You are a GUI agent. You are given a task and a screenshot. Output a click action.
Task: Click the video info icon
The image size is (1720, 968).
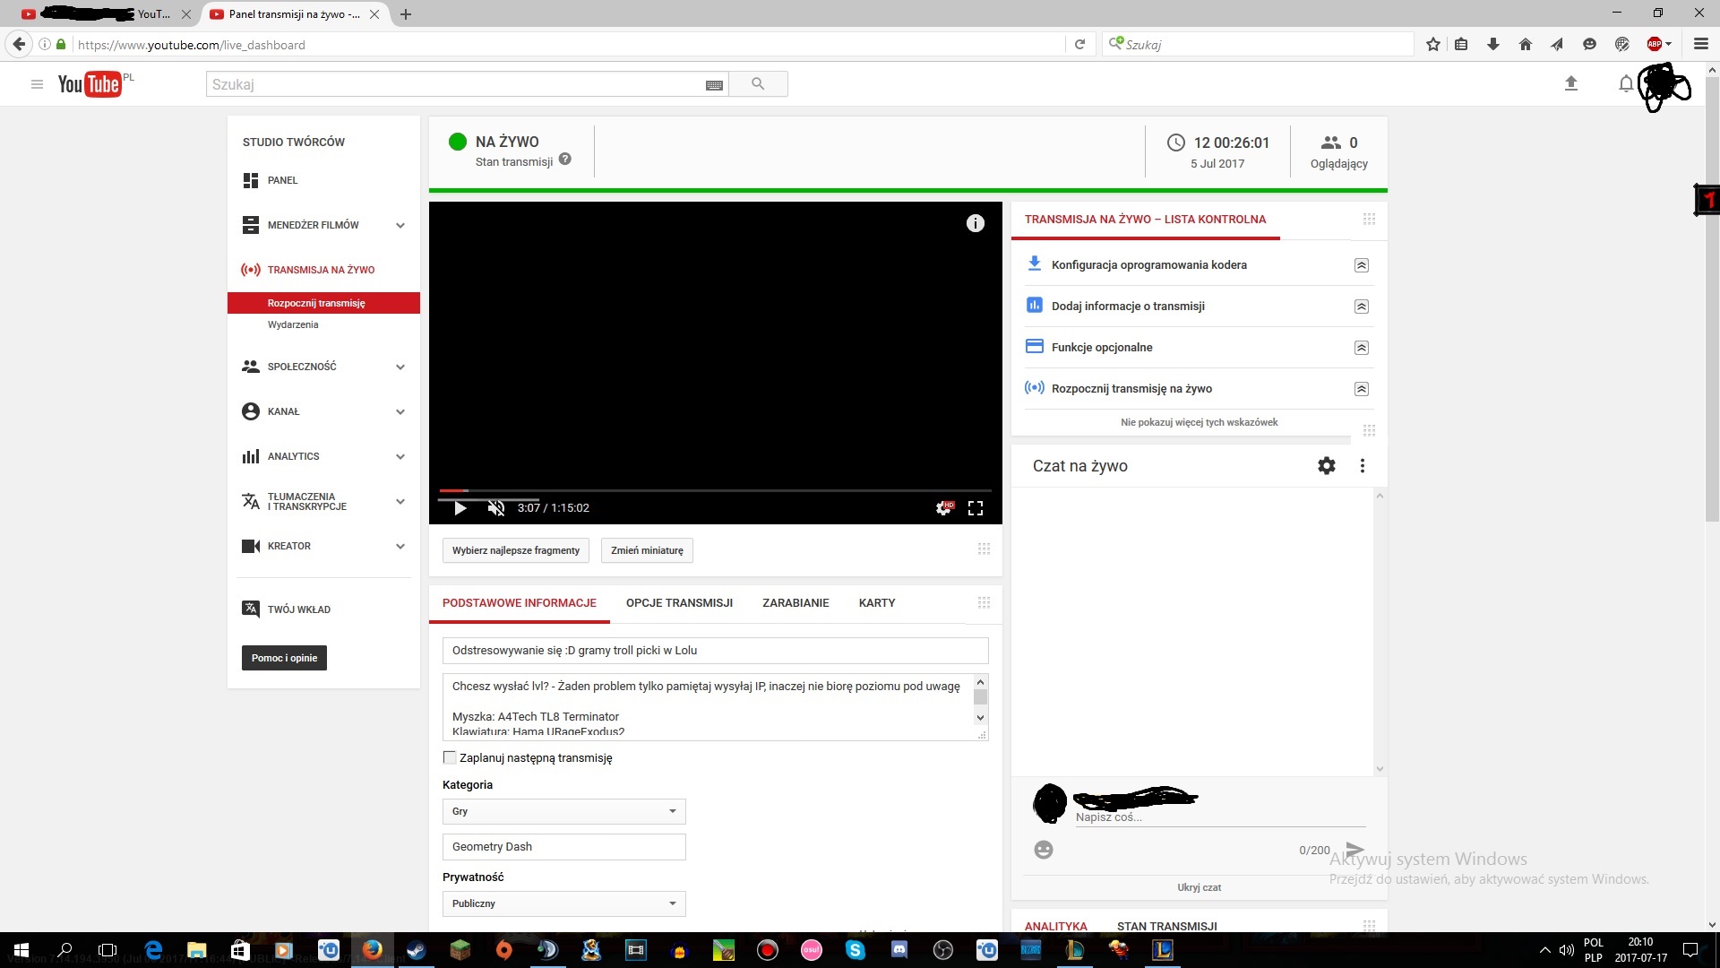coord(975,223)
